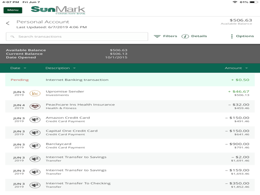Image resolution: width=260 pixels, height=195 pixels.
Task: Click the Capital One Credit Card transfer icon
Action: 35,133
